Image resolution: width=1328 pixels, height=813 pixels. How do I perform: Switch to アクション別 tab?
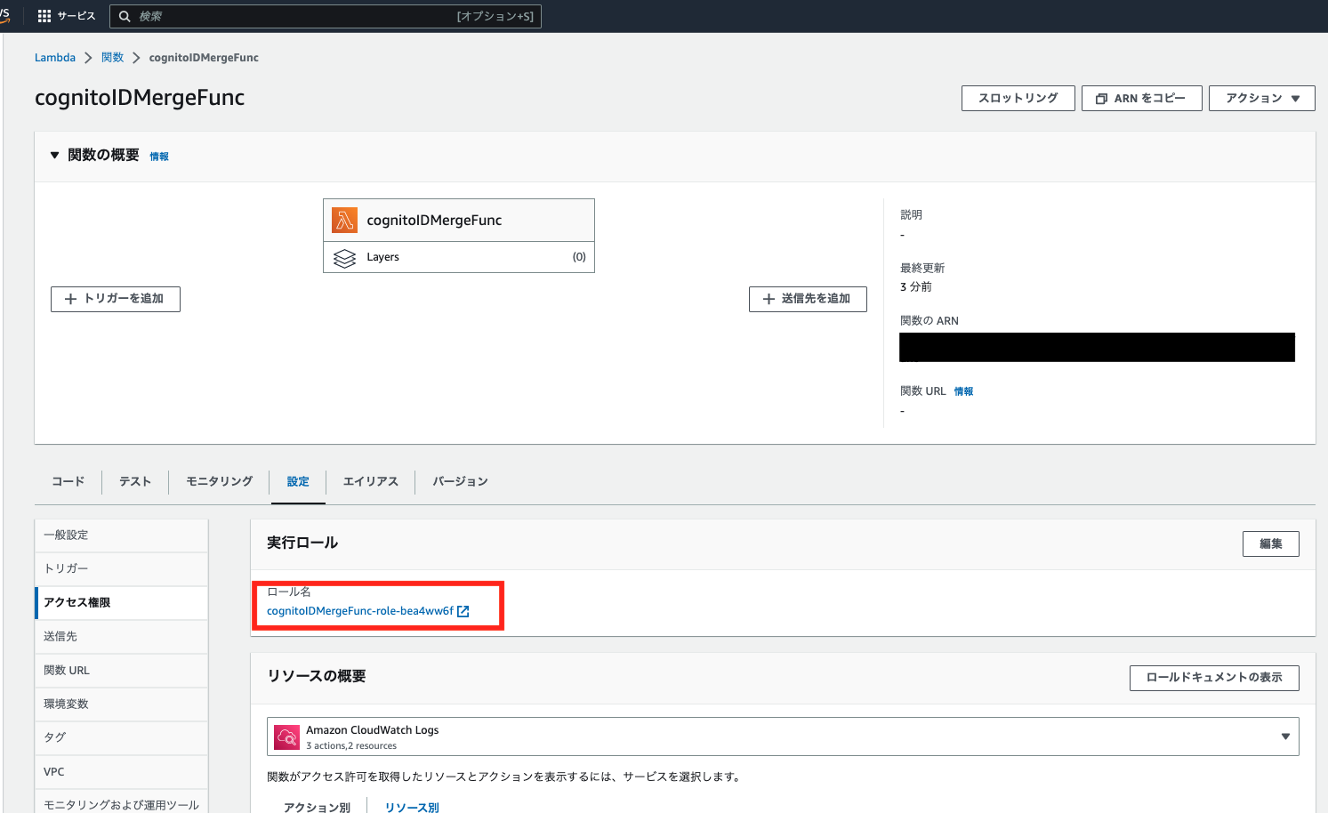[x=317, y=807]
